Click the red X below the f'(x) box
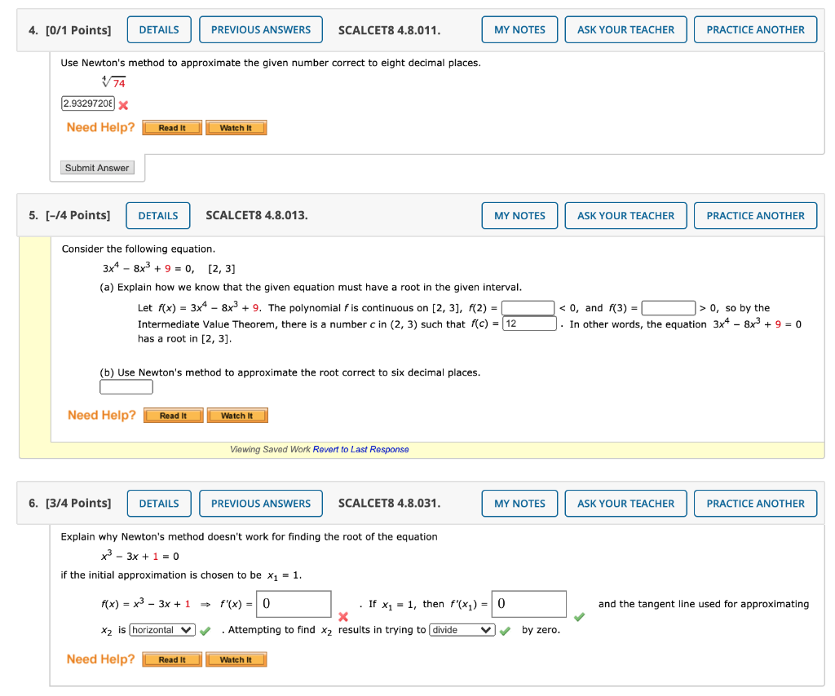 click(343, 616)
